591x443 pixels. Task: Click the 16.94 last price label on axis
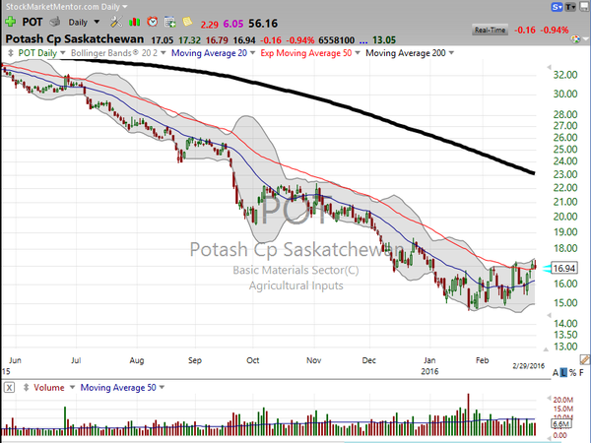563,268
